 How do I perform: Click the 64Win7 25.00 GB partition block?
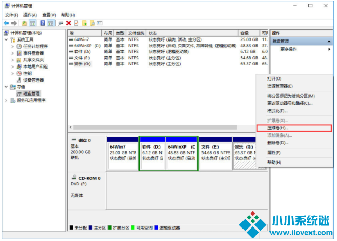point(123,154)
